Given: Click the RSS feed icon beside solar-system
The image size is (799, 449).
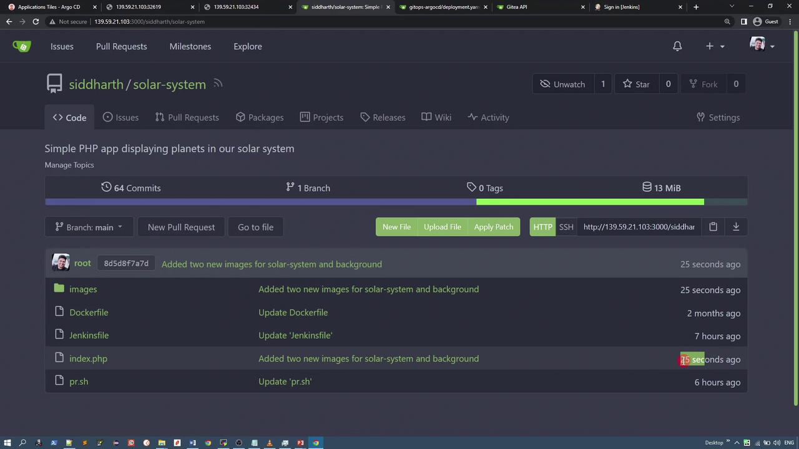Looking at the screenshot, I should click(218, 84).
